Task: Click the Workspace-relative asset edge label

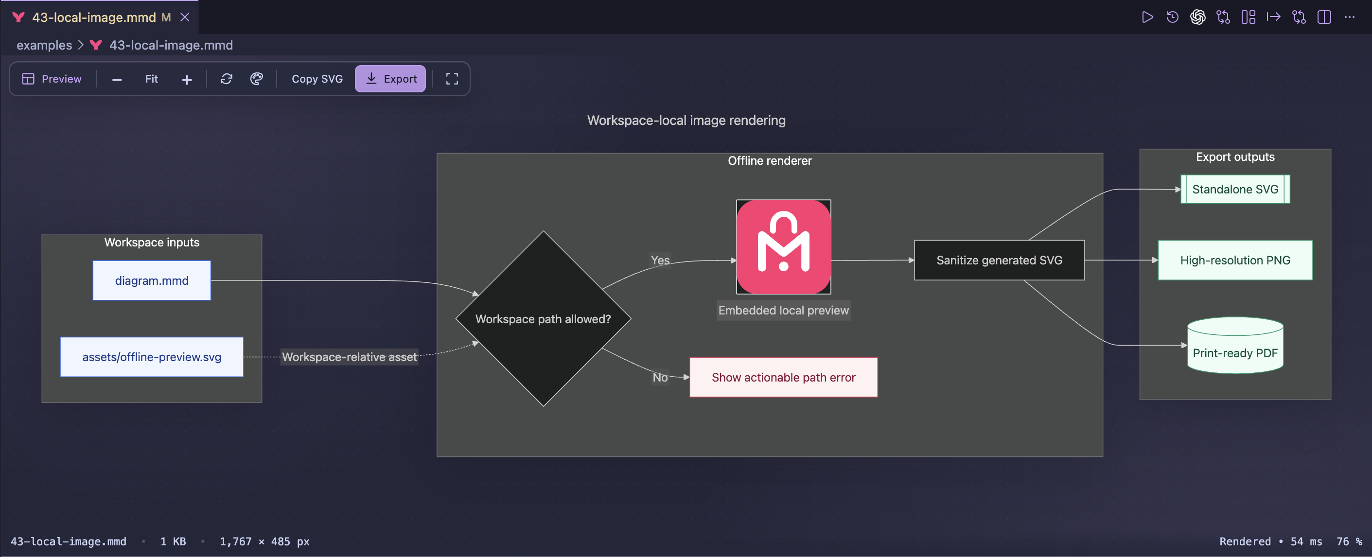Action: click(350, 357)
